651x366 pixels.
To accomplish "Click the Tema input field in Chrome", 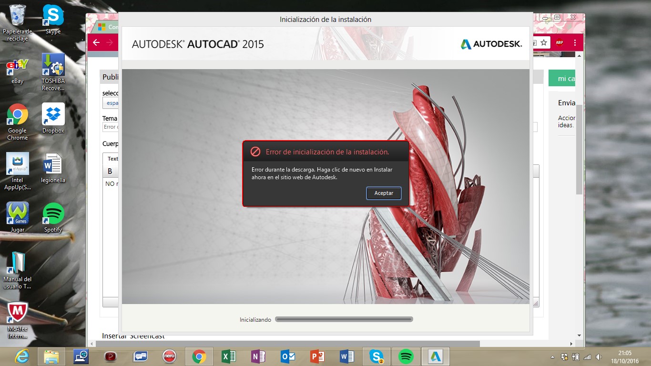I will 320,127.
